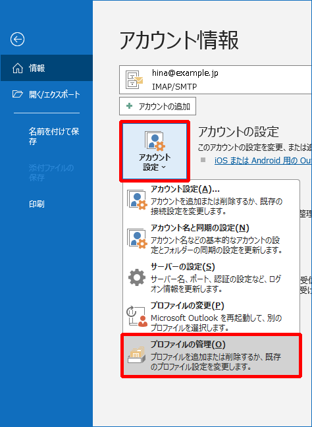The height and width of the screenshot is (427, 312).
Task: Click the back arrow circle icon
Action: click(17, 40)
